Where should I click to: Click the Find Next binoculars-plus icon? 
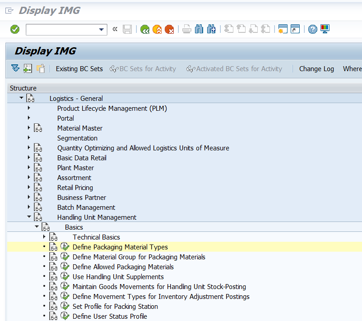point(211,29)
